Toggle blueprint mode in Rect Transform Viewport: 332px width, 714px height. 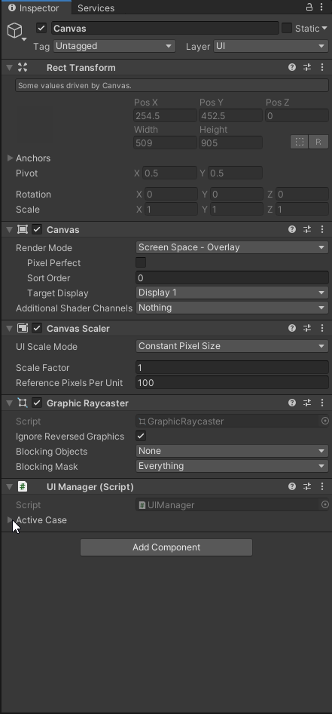pyautogui.click(x=300, y=142)
